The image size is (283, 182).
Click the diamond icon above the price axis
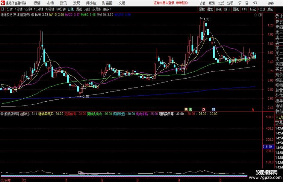(255, 15)
